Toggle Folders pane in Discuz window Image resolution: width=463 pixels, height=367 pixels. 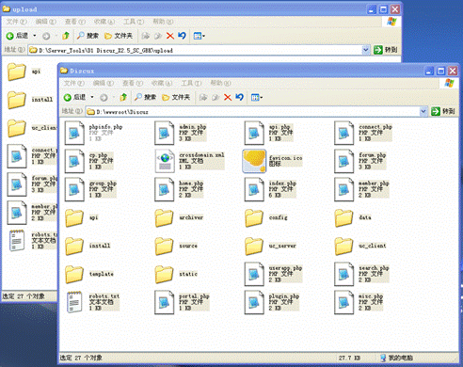tap(176, 97)
